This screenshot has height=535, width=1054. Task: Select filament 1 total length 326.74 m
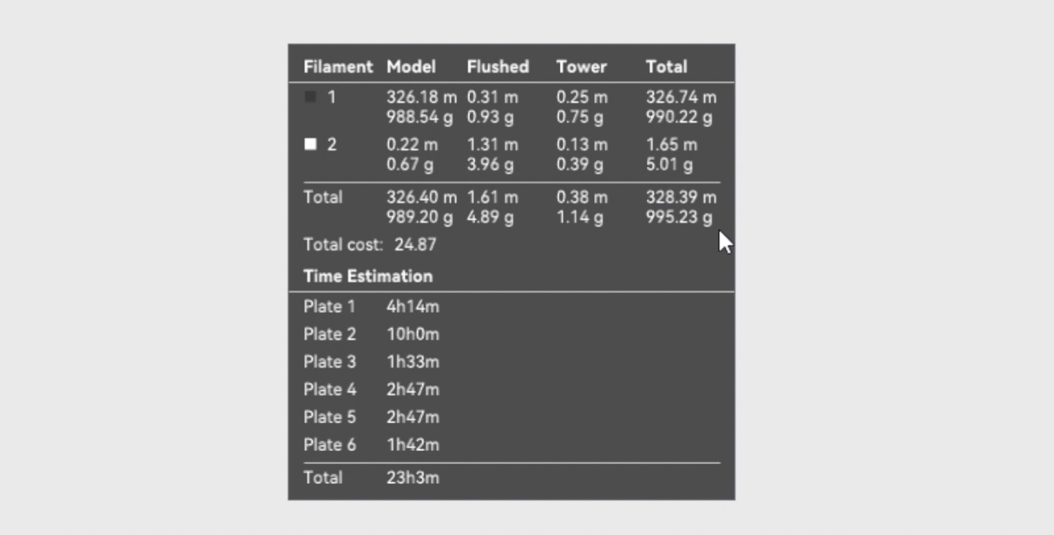click(x=680, y=97)
